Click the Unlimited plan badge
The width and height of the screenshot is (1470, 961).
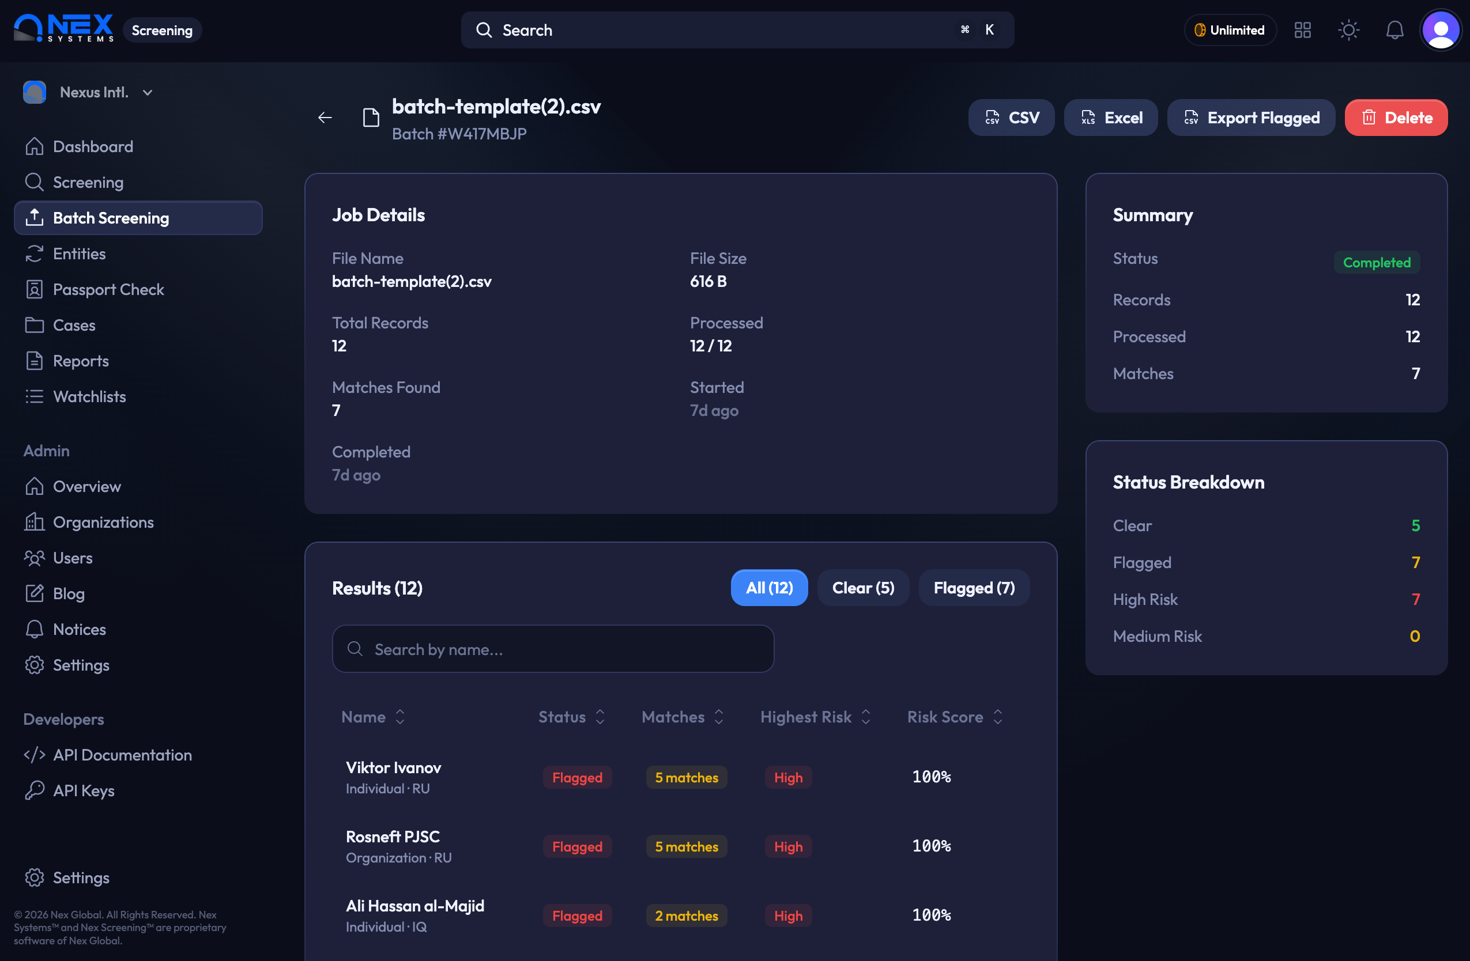(x=1230, y=30)
